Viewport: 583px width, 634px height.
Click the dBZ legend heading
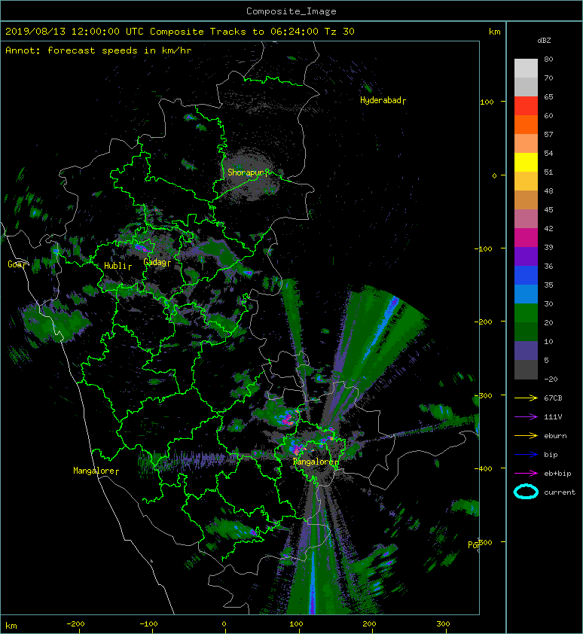click(x=544, y=41)
